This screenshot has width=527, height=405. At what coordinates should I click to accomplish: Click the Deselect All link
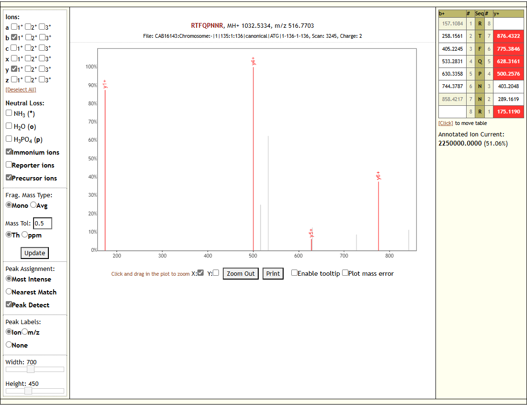click(x=21, y=90)
